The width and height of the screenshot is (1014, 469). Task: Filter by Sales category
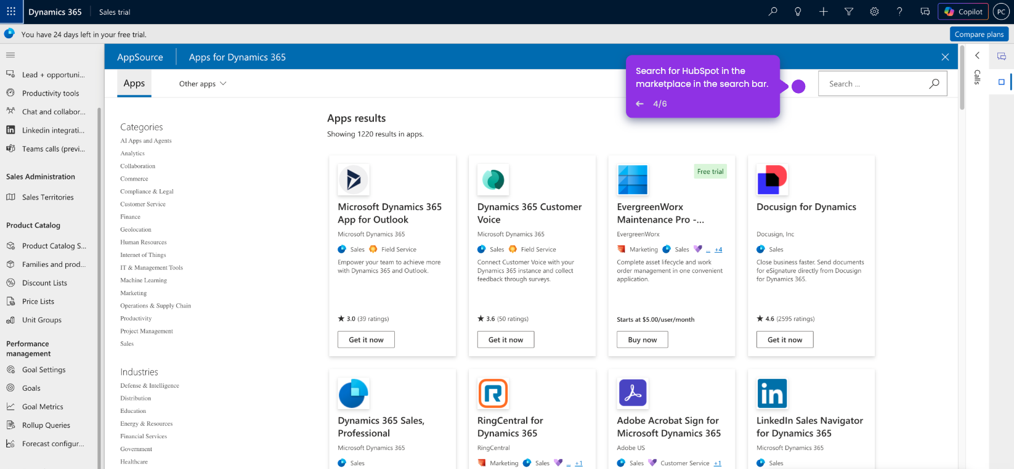[x=127, y=344]
